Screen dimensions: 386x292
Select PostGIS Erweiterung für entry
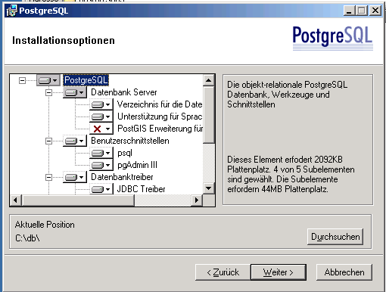(160, 129)
